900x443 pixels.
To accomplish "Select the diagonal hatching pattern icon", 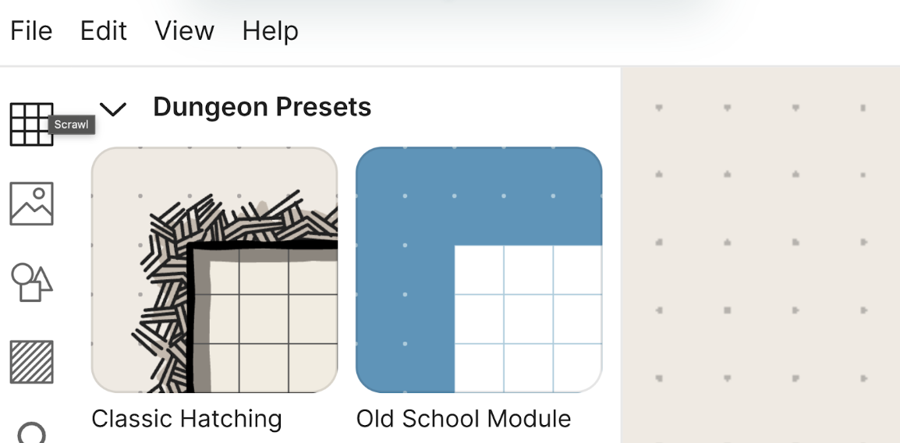I will pyautogui.click(x=31, y=362).
